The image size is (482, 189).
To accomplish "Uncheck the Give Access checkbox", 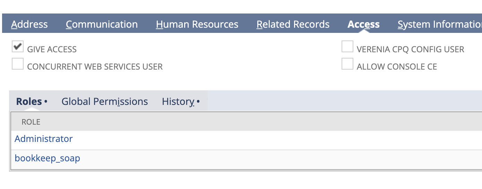I will pyautogui.click(x=18, y=47).
